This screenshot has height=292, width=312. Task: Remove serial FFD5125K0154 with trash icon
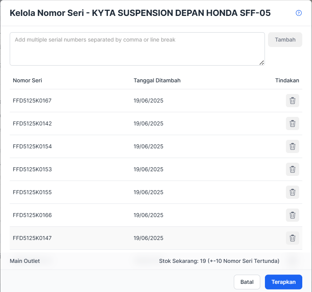[x=292, y=146]
